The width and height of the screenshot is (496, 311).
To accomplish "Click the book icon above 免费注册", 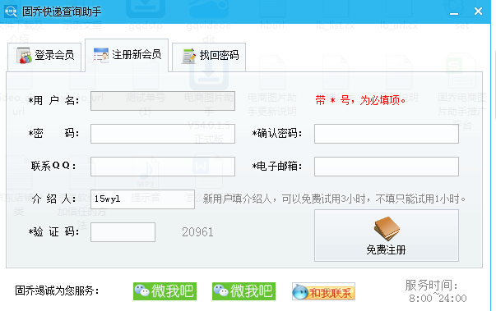I will pyautogui.click(x=387, y=229).
